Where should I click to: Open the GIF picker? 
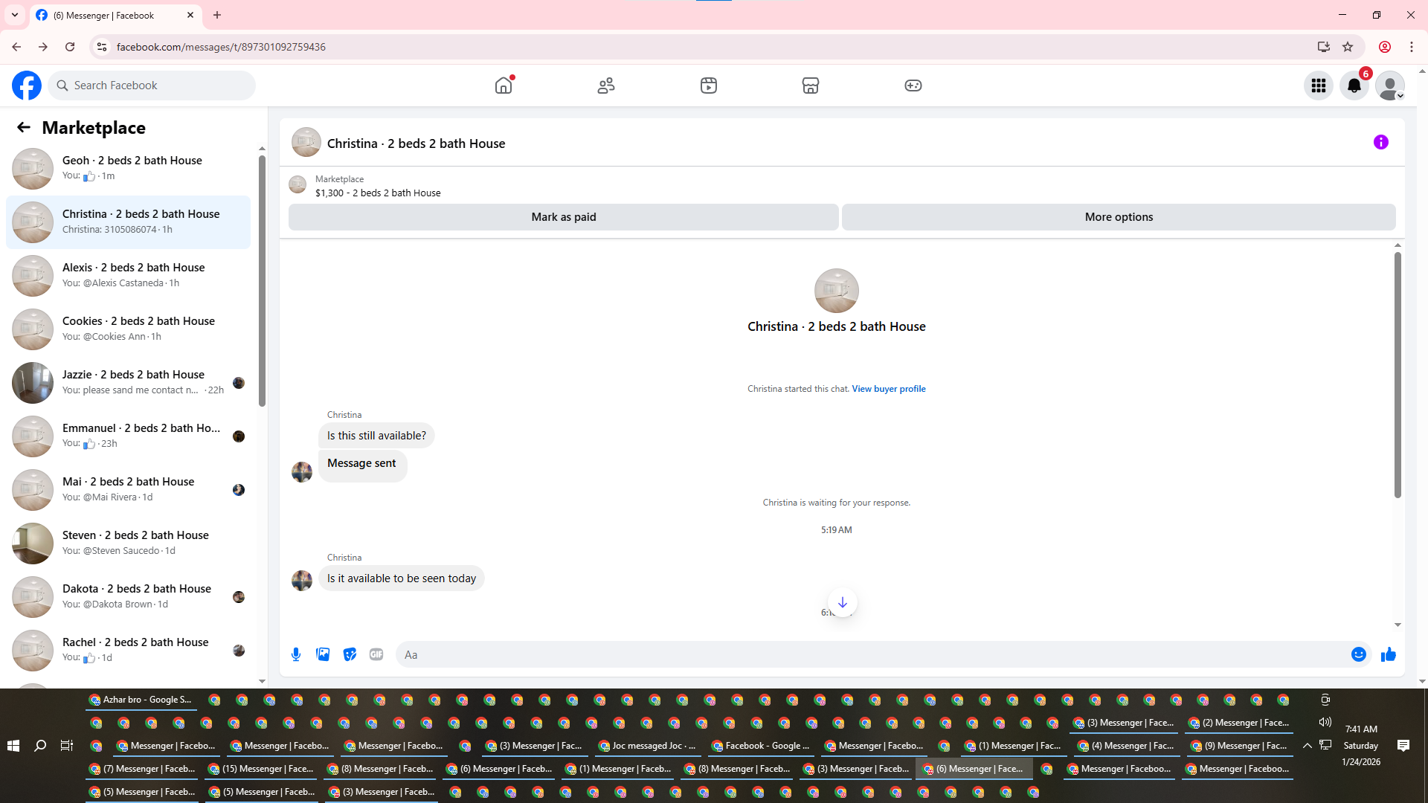(x=376, y=654)
